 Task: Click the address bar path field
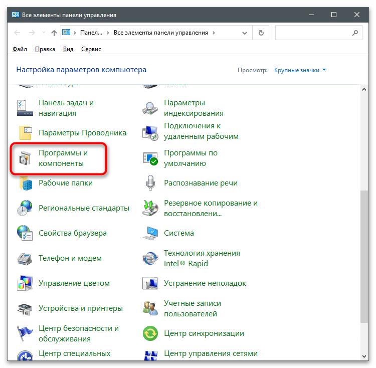click(156, 33)
